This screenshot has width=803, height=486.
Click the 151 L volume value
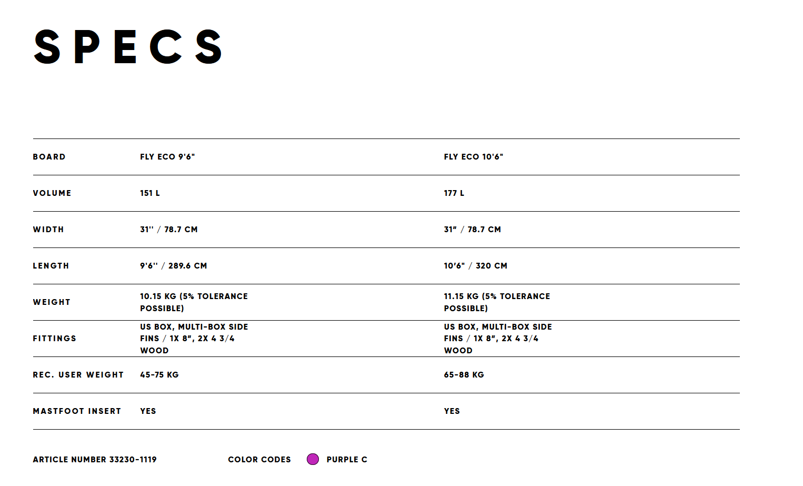coord(150,193)
